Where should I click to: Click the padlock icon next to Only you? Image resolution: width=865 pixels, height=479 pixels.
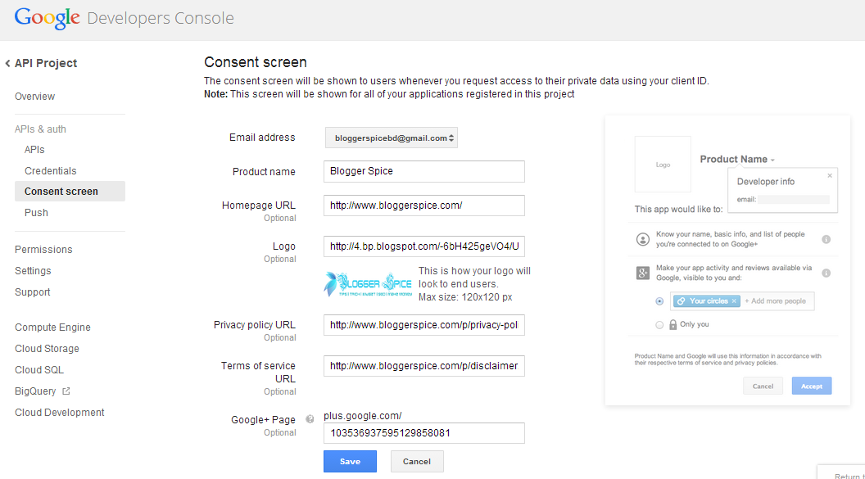(673, 323)
